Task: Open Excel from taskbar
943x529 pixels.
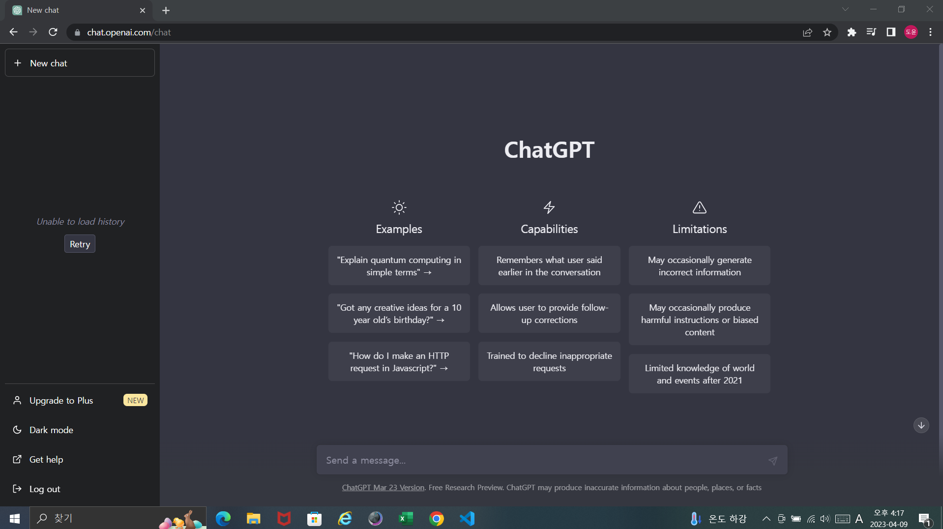Action: pos(406,518)
